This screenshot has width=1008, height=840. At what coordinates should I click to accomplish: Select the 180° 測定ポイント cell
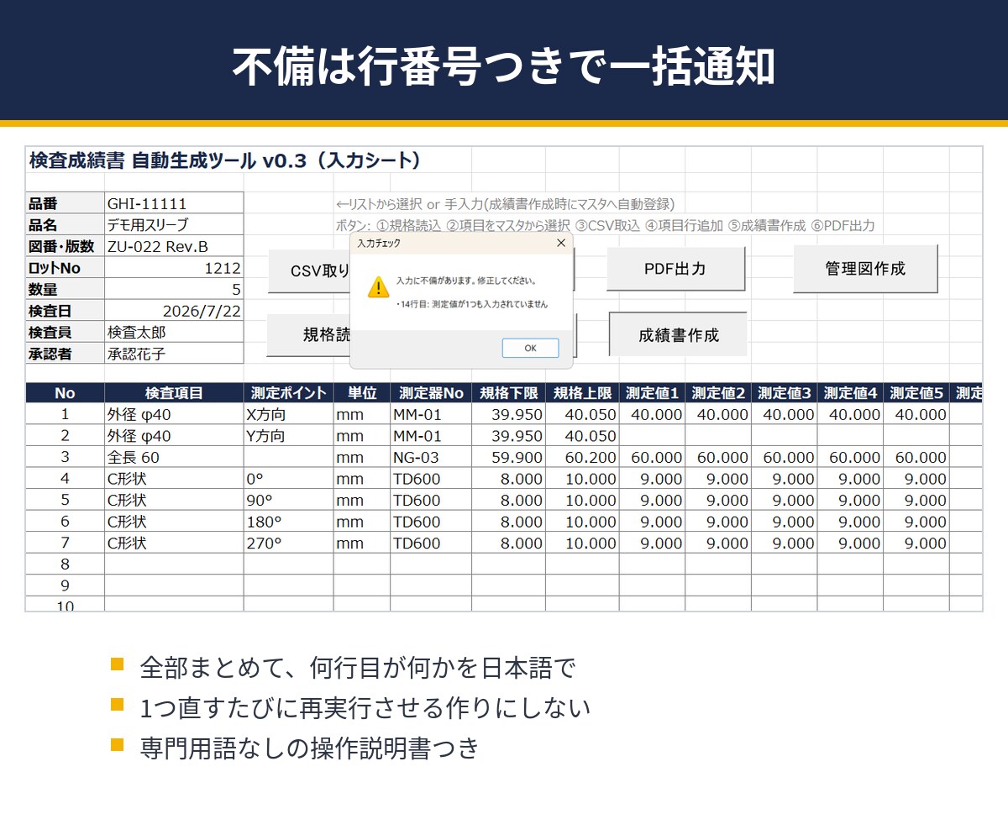[288, 522]
